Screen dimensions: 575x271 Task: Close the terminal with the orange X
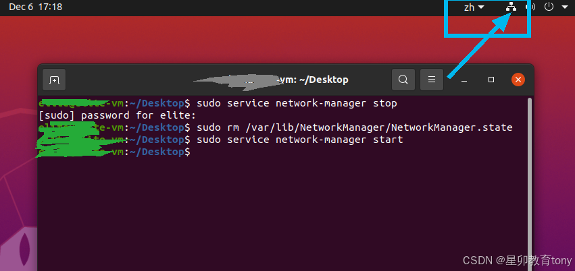click(518, 80)
